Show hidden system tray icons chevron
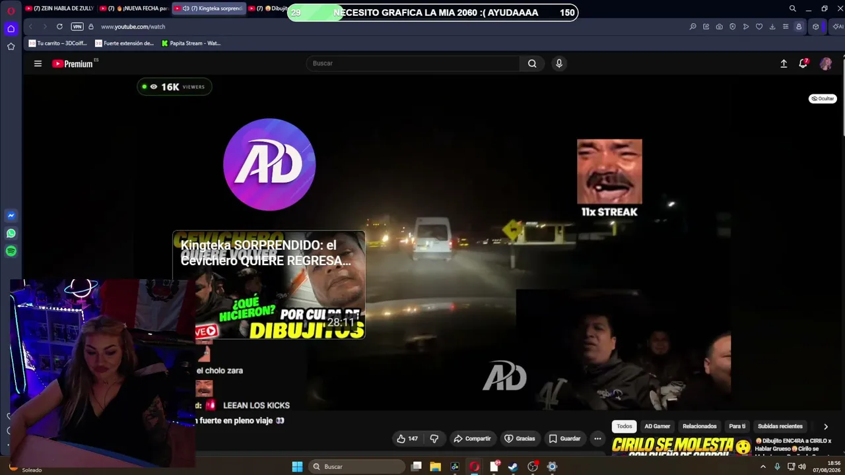 pos(763,466)
